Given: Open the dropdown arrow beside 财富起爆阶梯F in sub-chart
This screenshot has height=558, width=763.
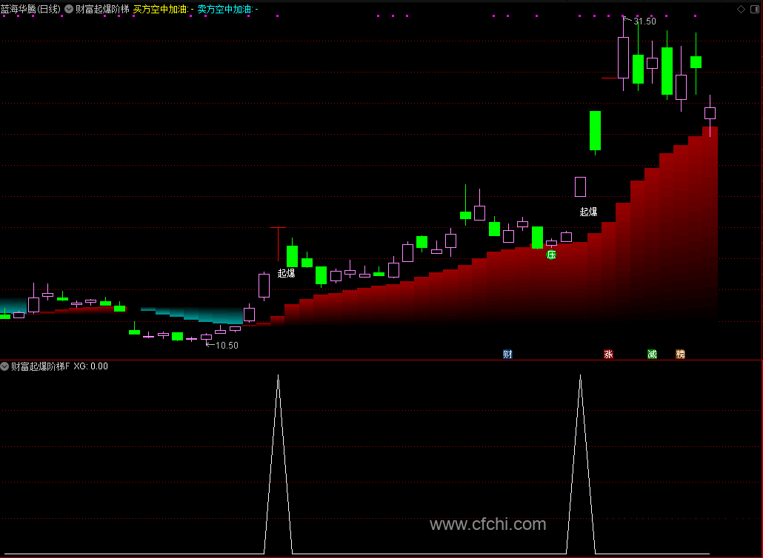Looking at the screenshot, I should coord(5,366).
